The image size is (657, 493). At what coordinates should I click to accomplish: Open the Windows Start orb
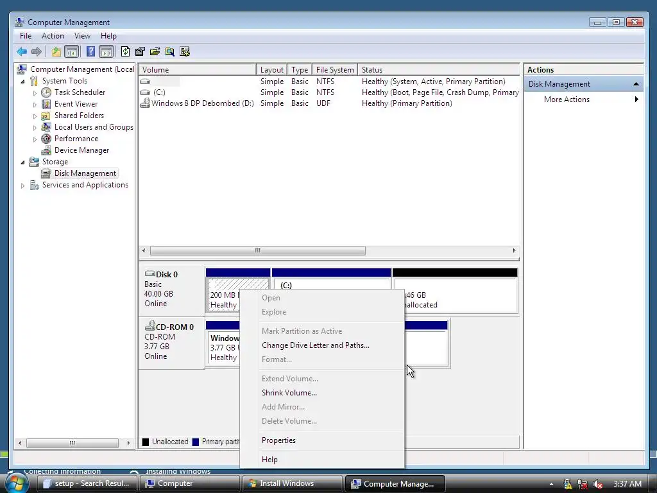pos(17,483)
